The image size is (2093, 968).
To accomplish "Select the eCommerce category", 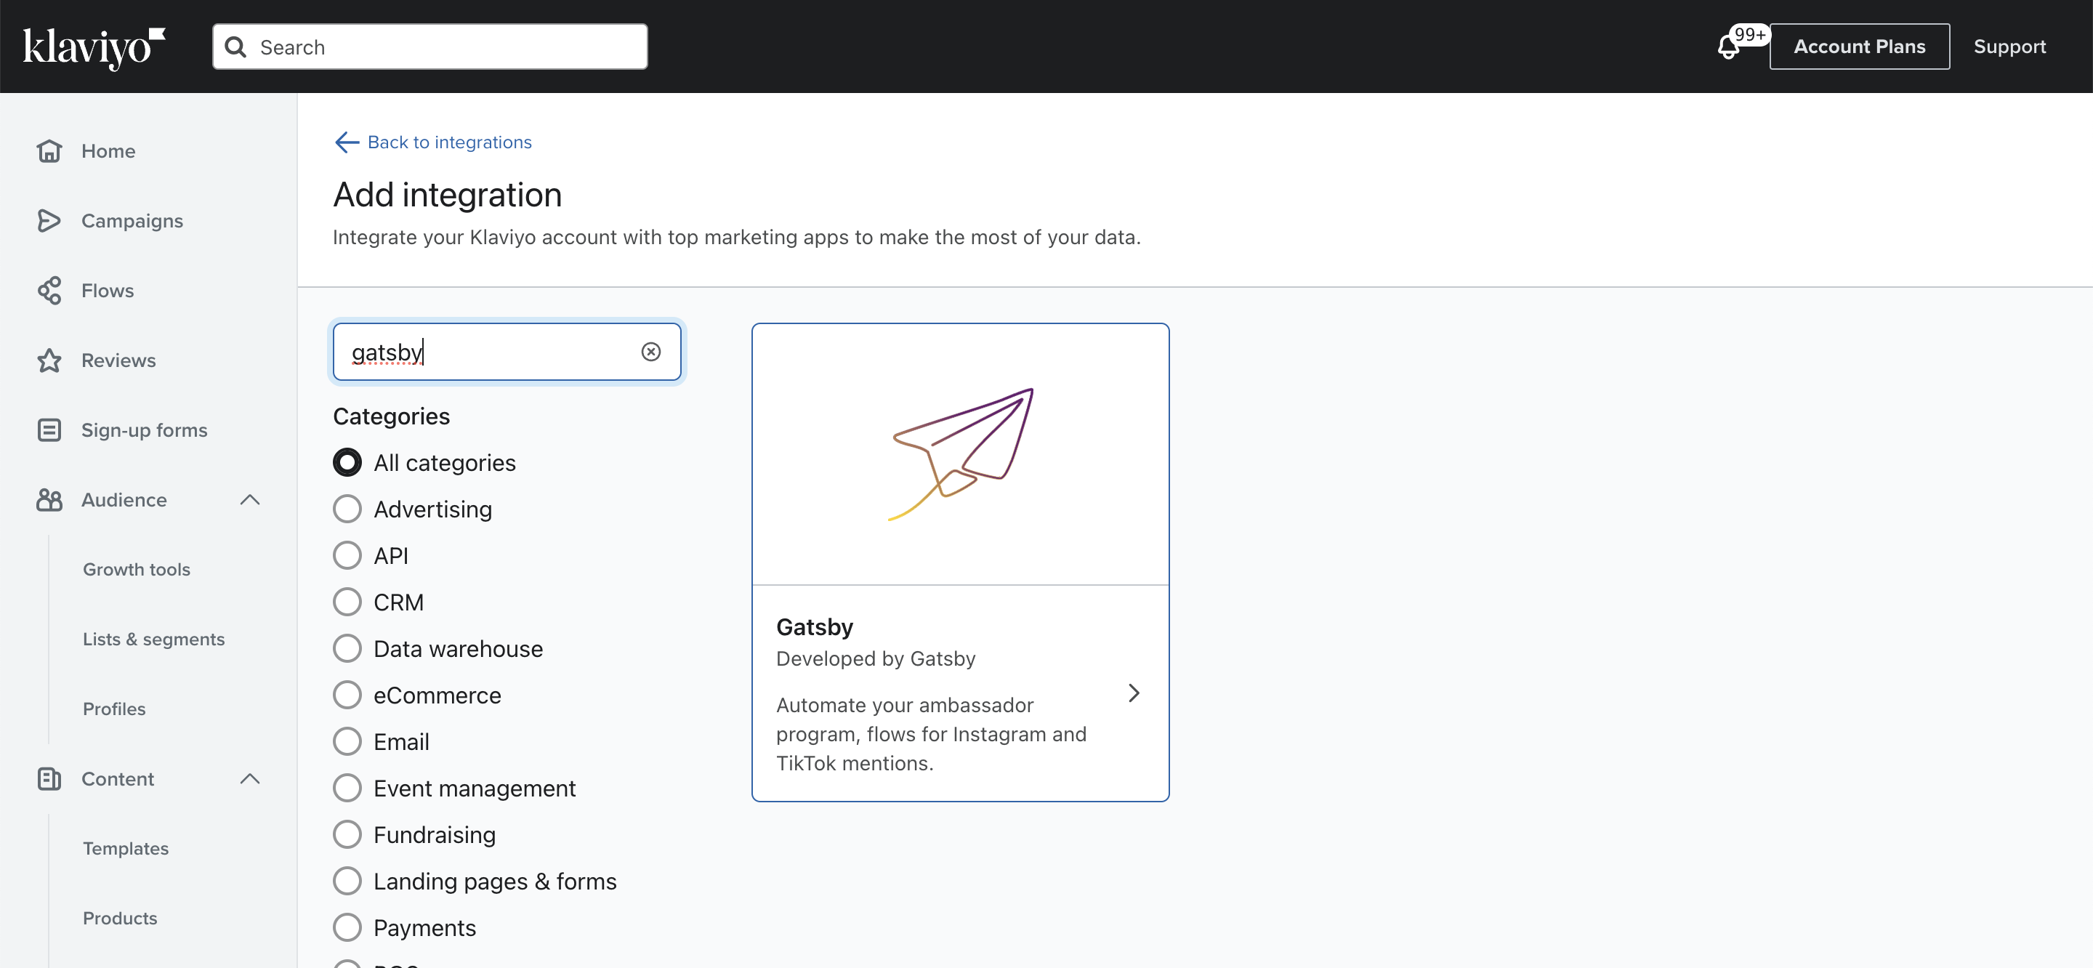I will coord(347,695).
